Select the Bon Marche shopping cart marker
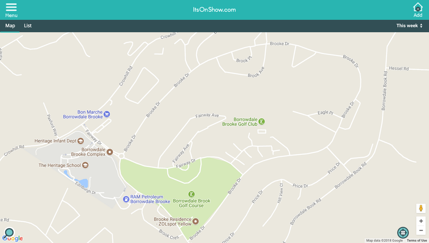 pyautogui.click(x=107, y=114)
